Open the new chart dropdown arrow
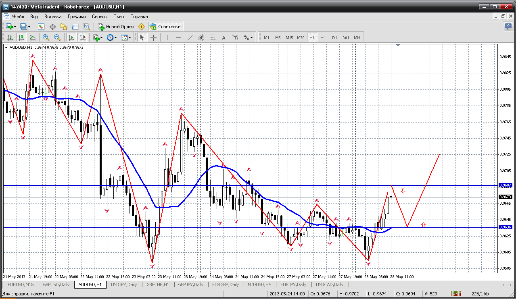The image size is (516, 299). 15,27
